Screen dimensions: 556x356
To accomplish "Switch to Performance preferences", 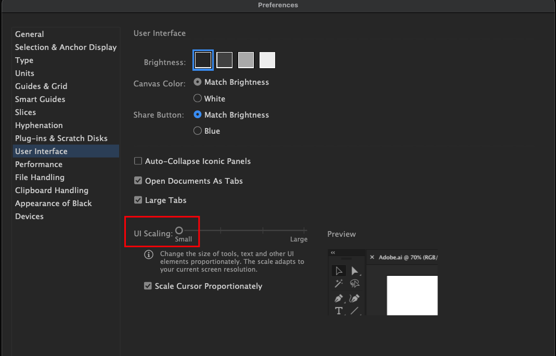I will [38, 164].
